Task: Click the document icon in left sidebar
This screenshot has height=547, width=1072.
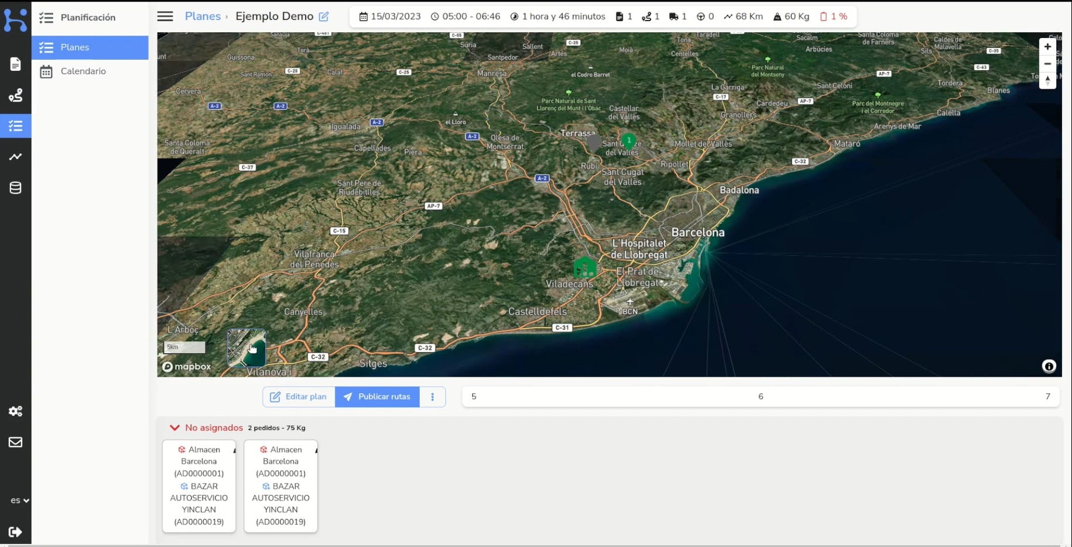Action: pos(15,64)
